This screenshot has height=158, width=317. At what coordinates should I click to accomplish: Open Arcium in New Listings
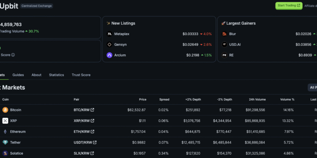(x=120, y=55)
